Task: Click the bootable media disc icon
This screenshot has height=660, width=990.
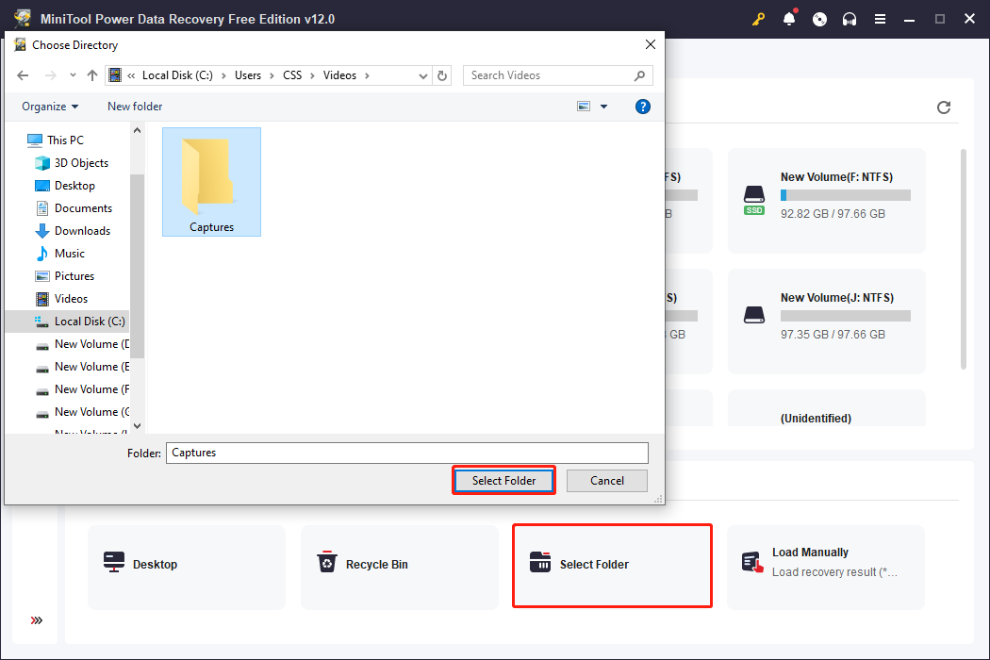Action: tap(819, 19)
